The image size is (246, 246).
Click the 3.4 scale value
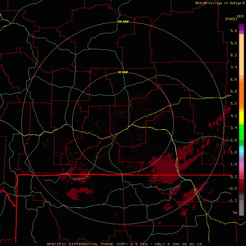[234, 128]
